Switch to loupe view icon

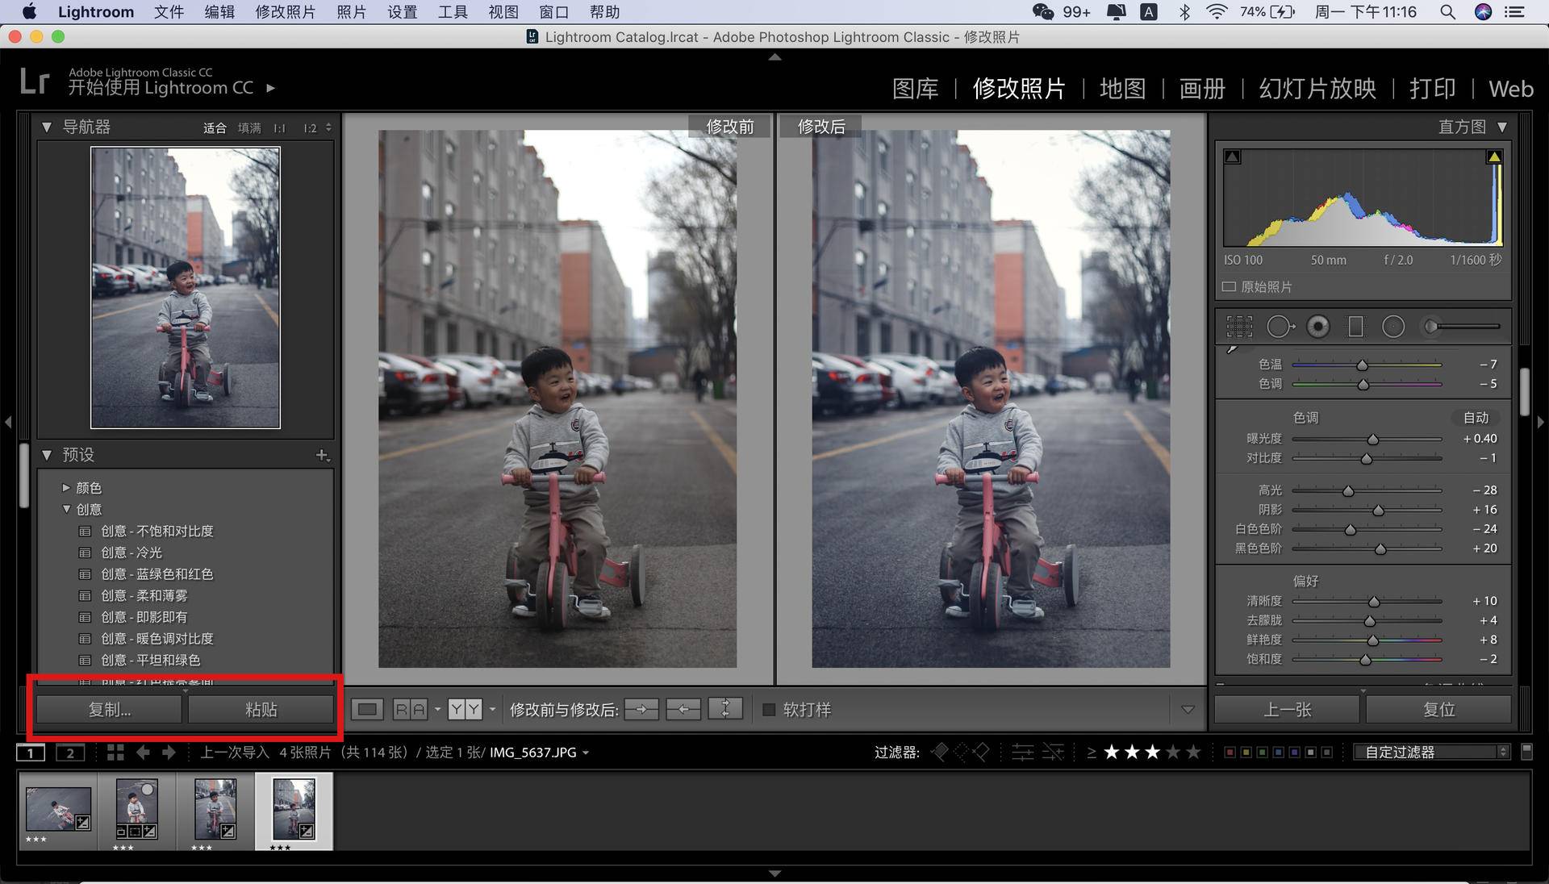[x=367, y=710]
